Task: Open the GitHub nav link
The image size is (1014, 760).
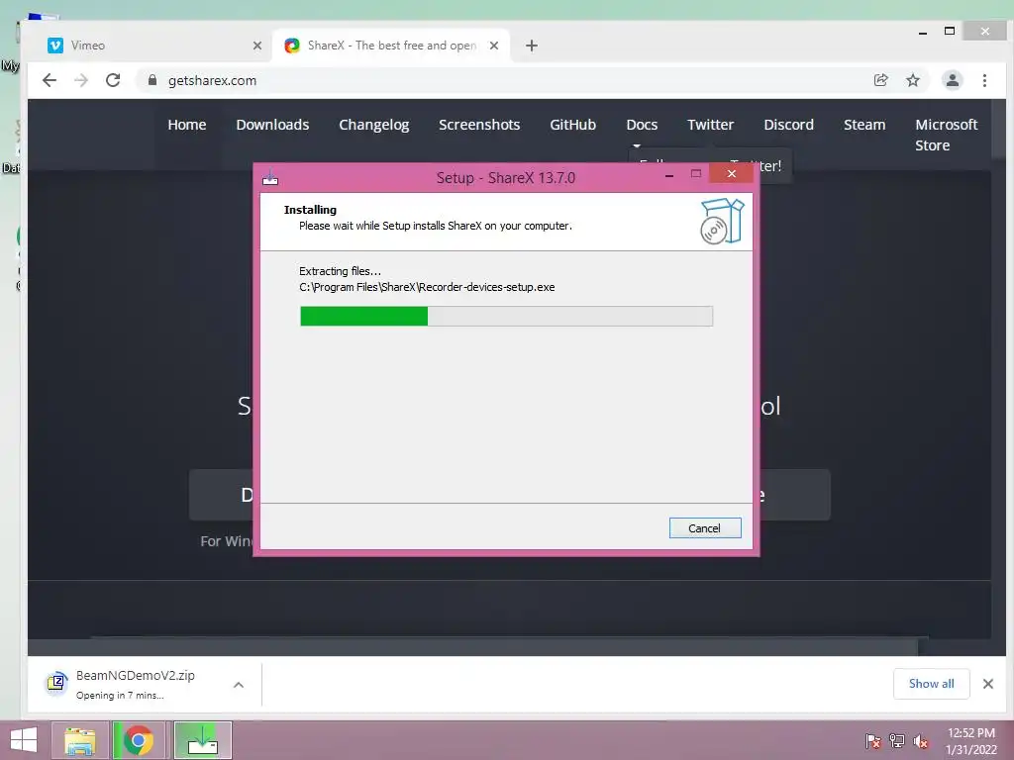Action: pyautogui.click(x=573, y=125)
